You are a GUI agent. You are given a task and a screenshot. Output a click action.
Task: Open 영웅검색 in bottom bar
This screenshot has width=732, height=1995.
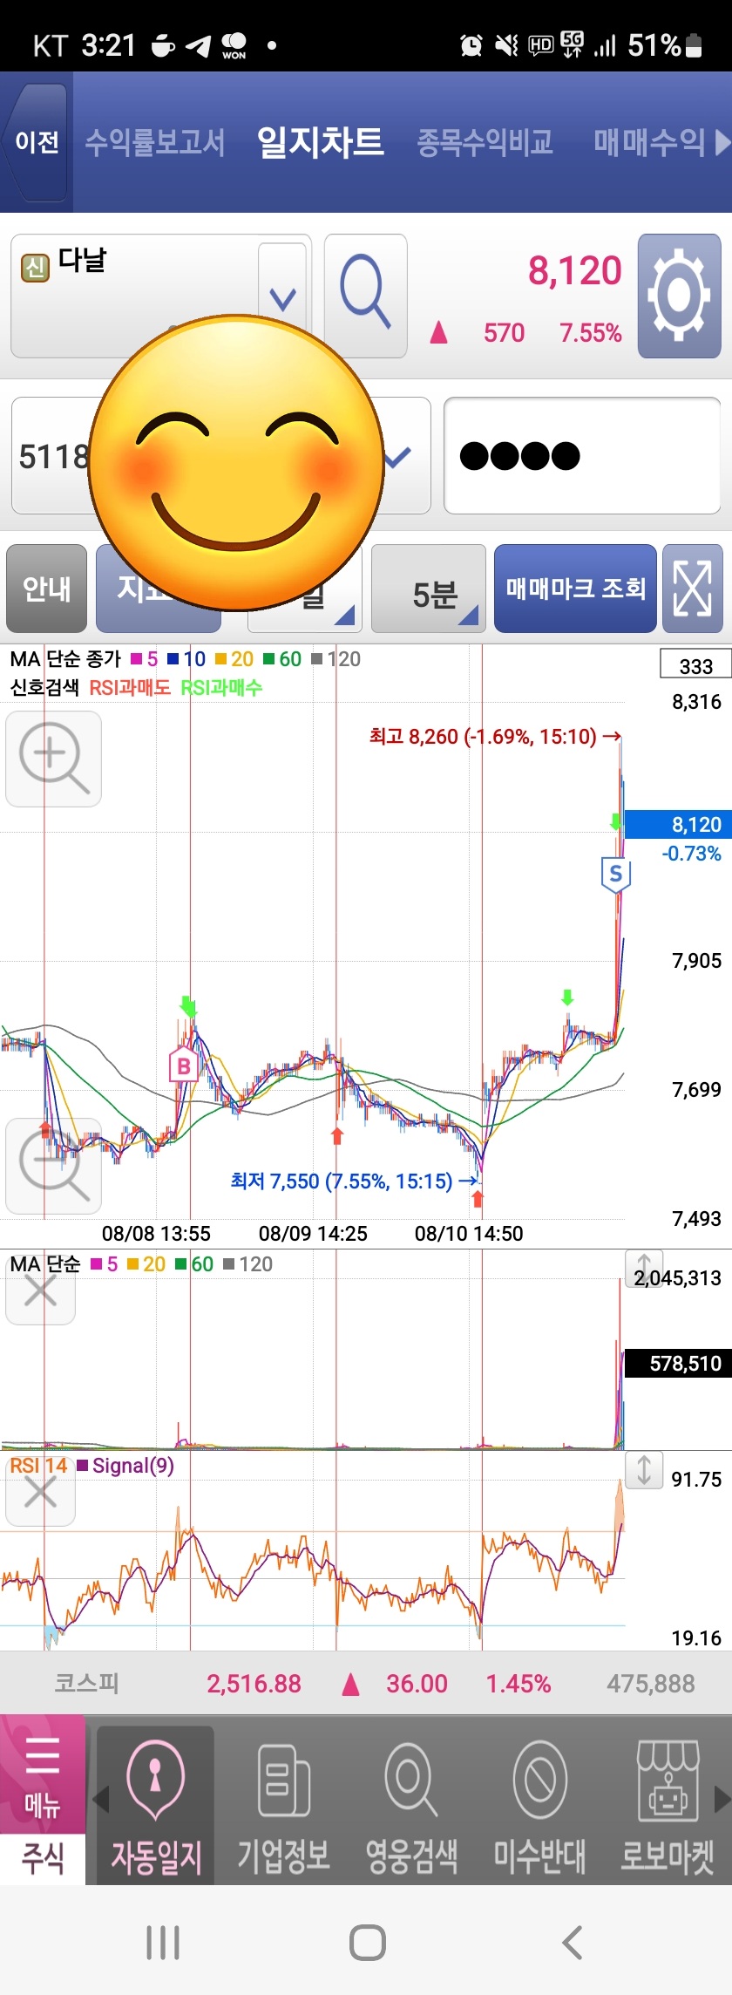click(x=411, y=1805)
